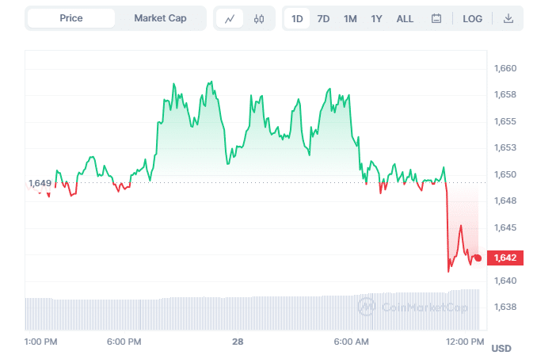This screenshot has width=537, height=359.
Task: Click the 6:00 PM time label
Action: click(124, 342)
